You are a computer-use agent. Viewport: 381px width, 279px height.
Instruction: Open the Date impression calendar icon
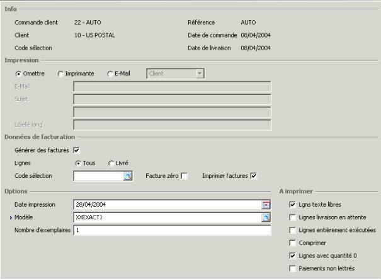266,205
